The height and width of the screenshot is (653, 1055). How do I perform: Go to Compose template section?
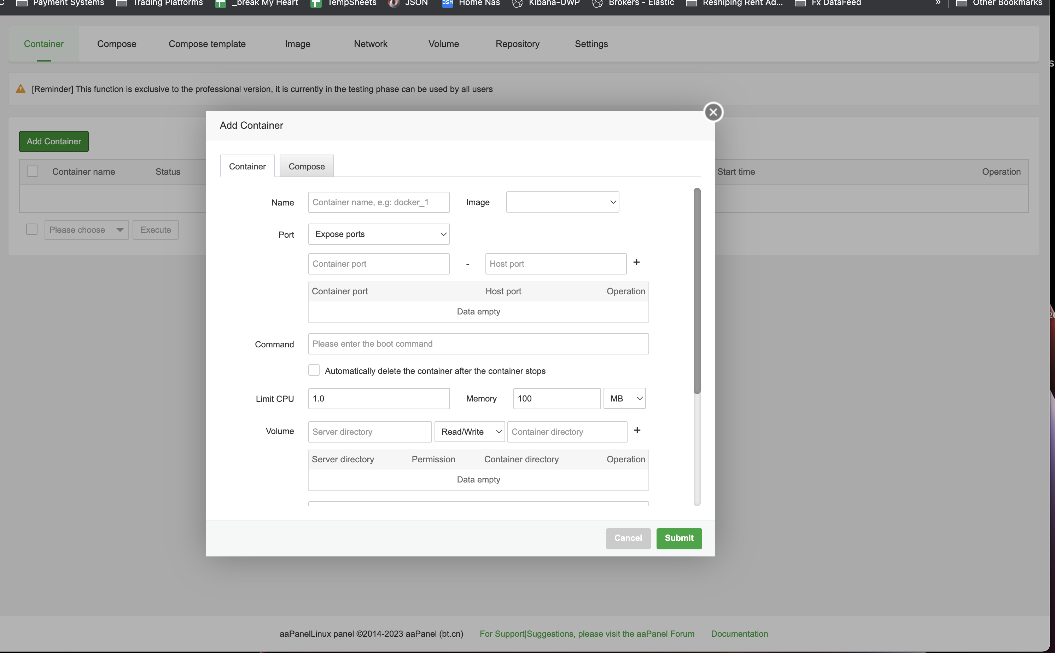[207, 44]
